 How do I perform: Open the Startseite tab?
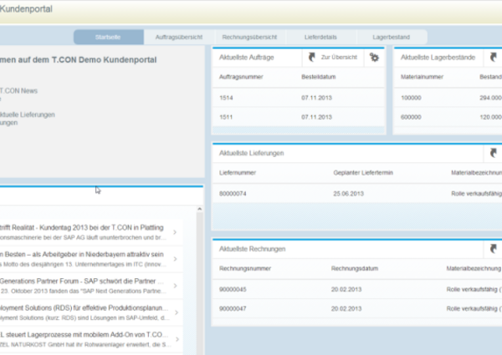pos(109,37)
